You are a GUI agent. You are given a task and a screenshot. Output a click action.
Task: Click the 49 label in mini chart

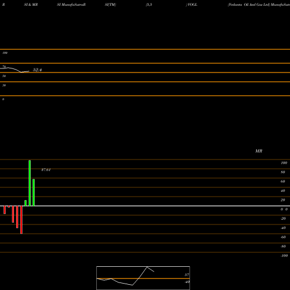click(187, 282)
